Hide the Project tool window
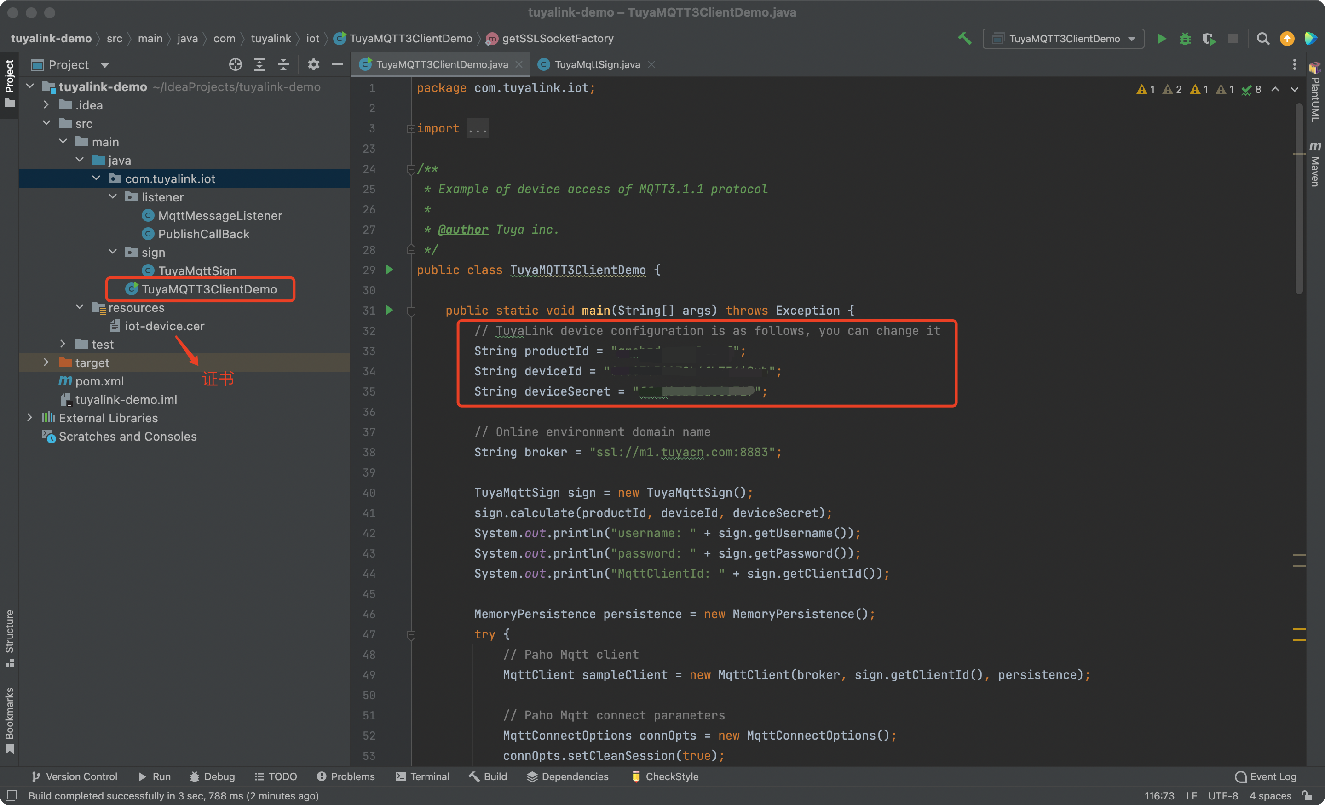 337,64
